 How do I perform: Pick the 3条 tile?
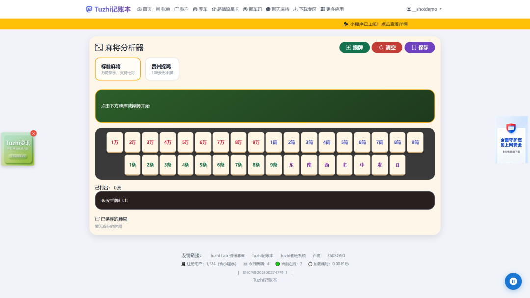tap(168, 165)
